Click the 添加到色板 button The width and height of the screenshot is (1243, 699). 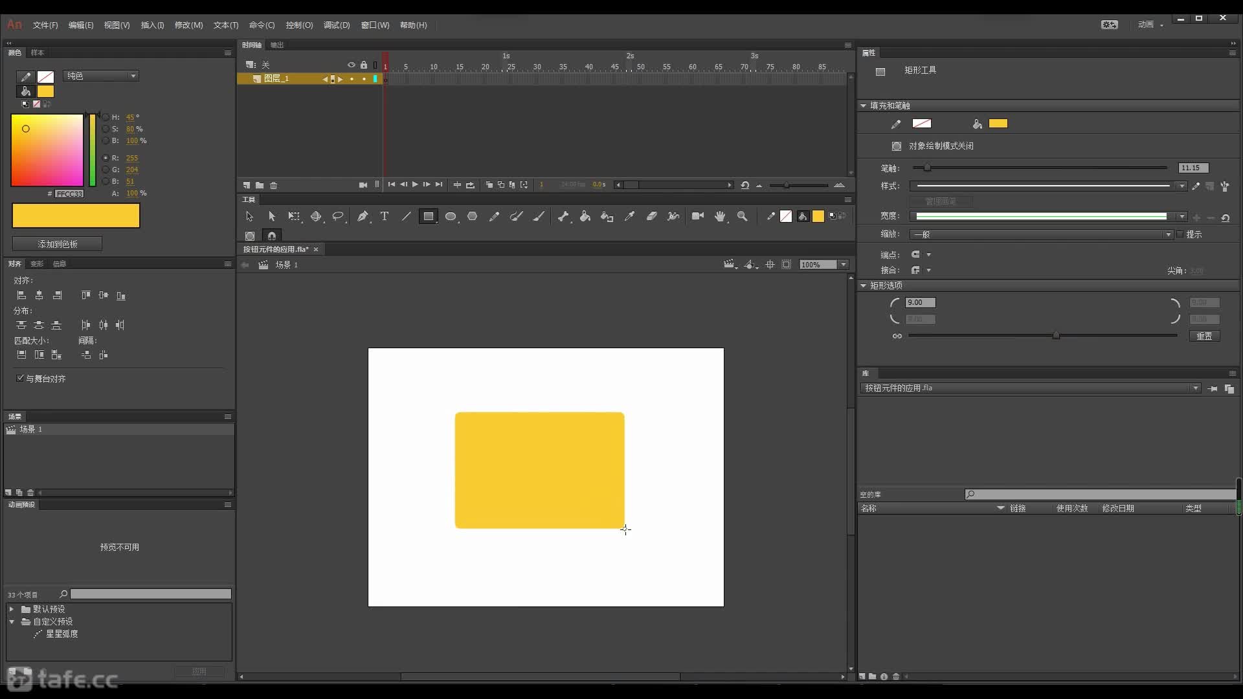57,244
